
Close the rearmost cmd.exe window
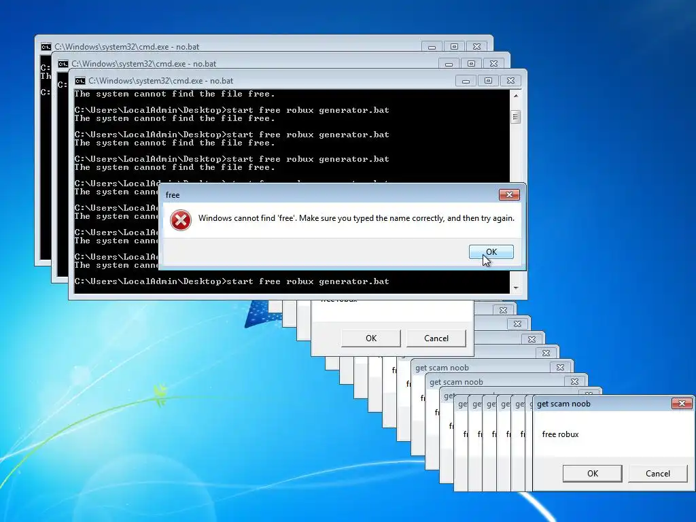[x=476, y=47]
